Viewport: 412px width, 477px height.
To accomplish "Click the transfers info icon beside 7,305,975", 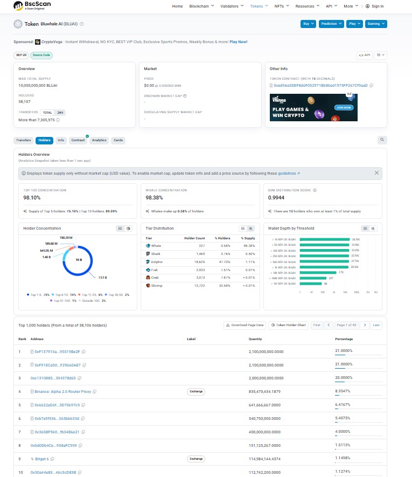I will (58, 120).
